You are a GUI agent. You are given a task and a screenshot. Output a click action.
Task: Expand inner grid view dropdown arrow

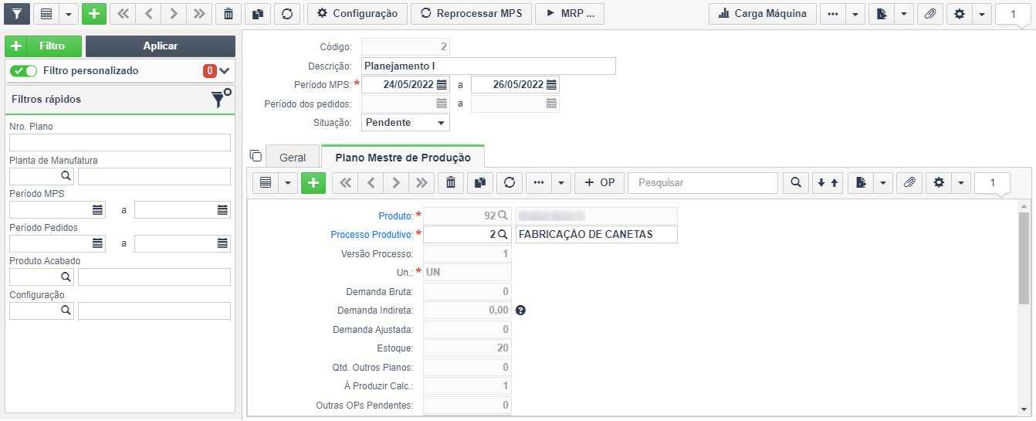[288, 182]
